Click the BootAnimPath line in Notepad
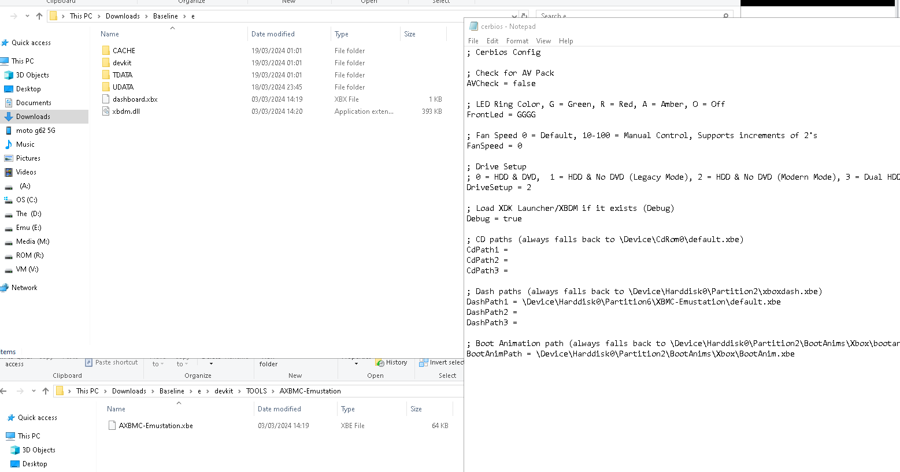The width and height of the screenshot is (900, 472). pyautogui.click(x=631, y=354)
